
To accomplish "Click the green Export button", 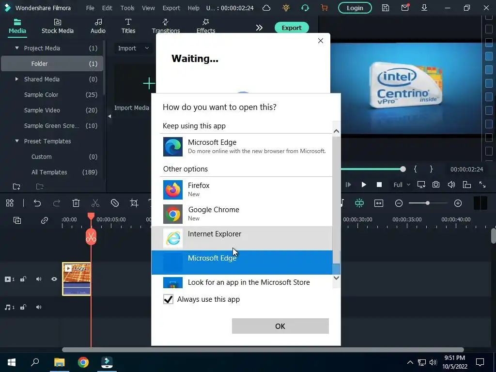I will pos(292,28).
